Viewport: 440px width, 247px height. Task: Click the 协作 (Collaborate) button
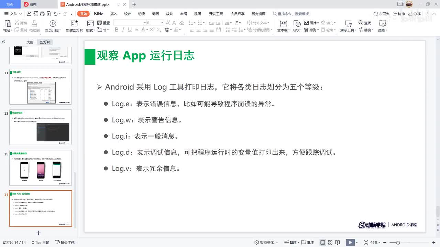coord(399,14)
